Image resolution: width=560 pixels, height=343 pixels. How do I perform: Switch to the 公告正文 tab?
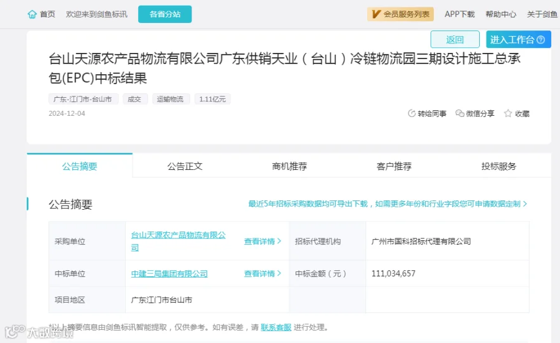(185, 166)
